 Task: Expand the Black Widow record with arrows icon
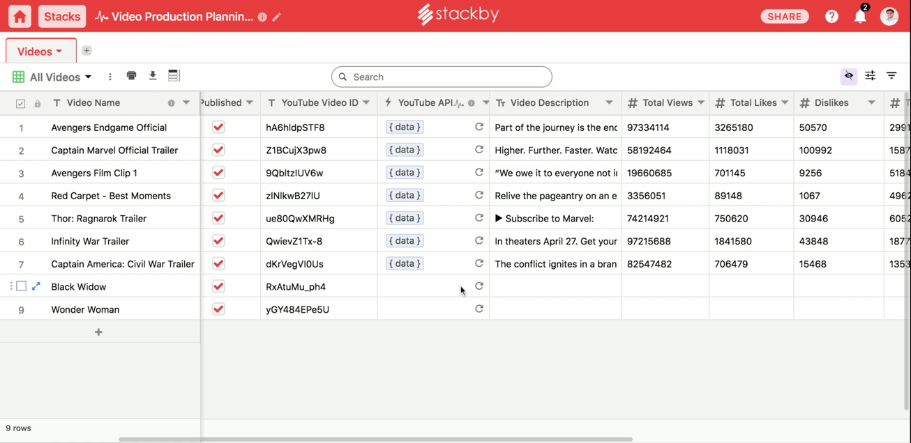tap(36, 286)
